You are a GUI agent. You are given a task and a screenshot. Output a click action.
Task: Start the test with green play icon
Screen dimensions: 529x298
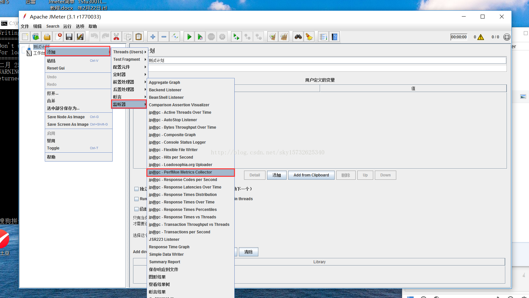click(x=189, y=37)
